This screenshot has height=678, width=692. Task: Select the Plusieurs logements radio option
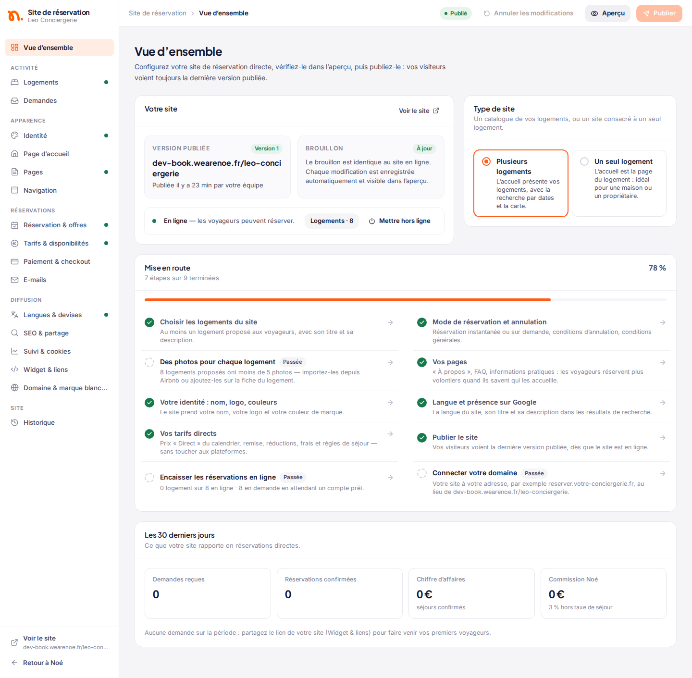(x=521, y=183)
